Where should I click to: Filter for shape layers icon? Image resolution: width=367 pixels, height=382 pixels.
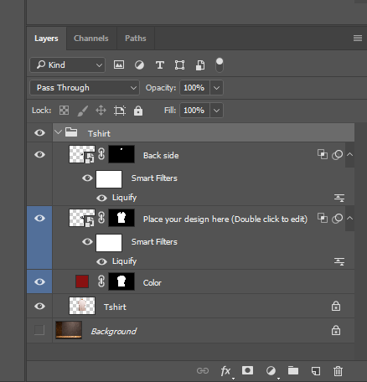coord(179,65)
